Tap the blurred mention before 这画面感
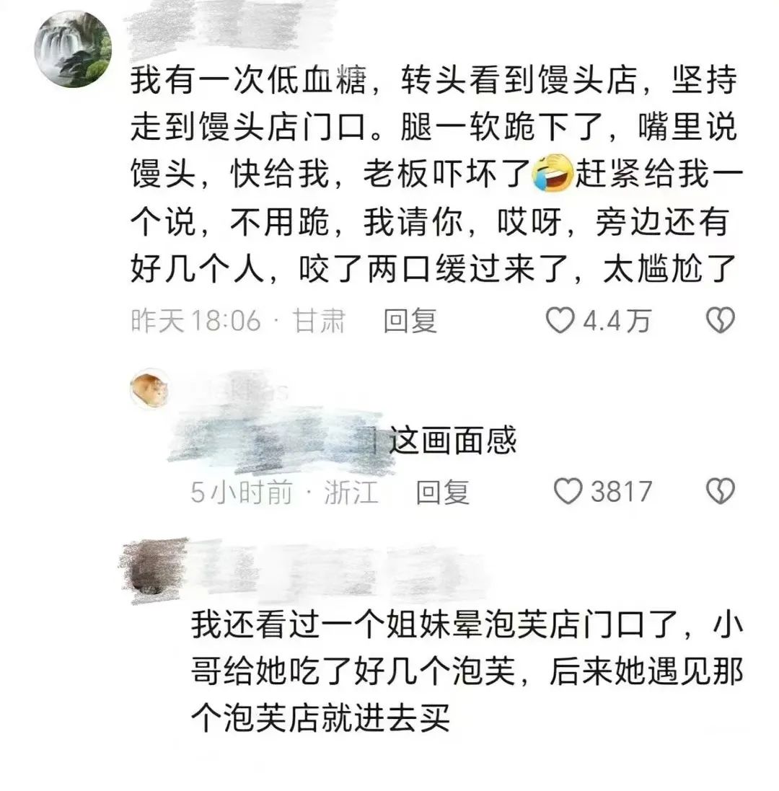The image size is (779, 791). pyautogui.click(x=278, y=441)
